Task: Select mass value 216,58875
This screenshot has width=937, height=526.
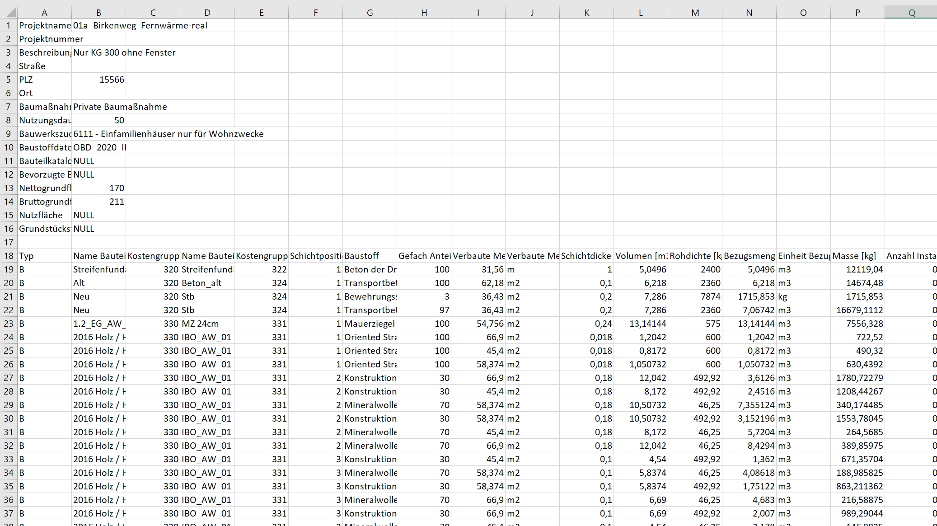Action: click(x=857, y=500)
